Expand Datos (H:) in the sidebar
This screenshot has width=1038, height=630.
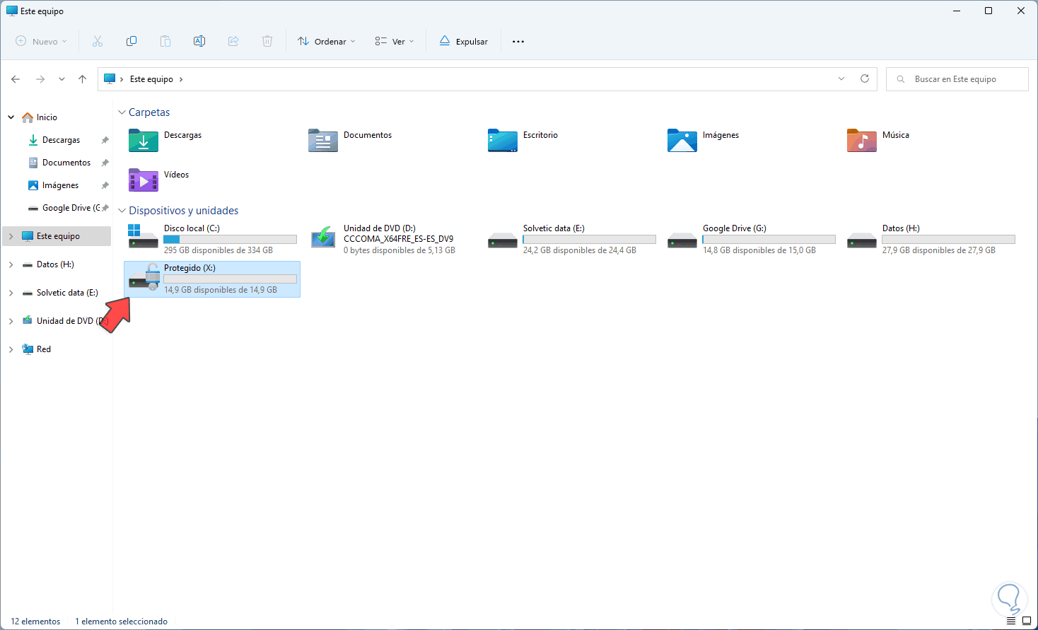[x=11, y=264]
